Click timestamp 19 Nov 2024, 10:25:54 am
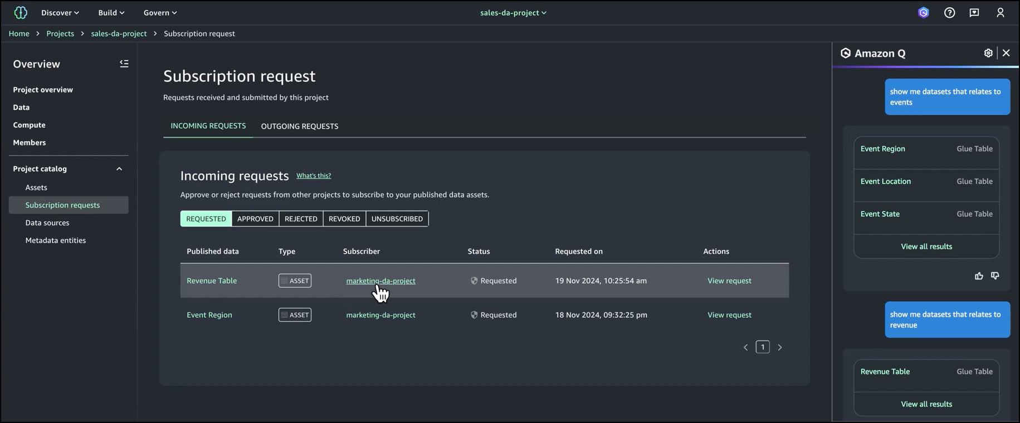1020x423 pixels. (601, 281)
